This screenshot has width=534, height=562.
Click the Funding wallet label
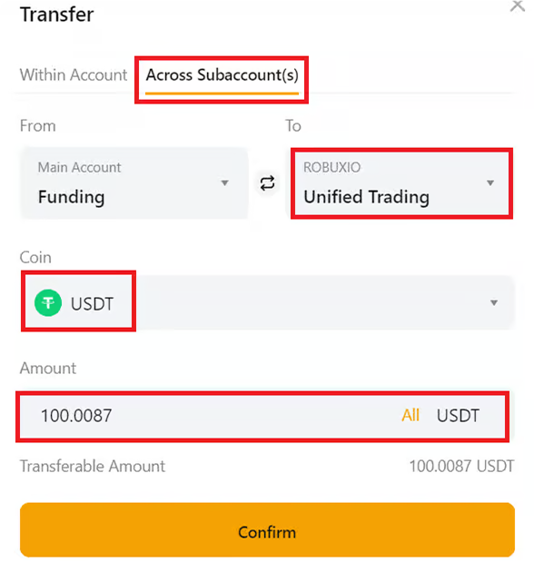[x=72, y=197]
